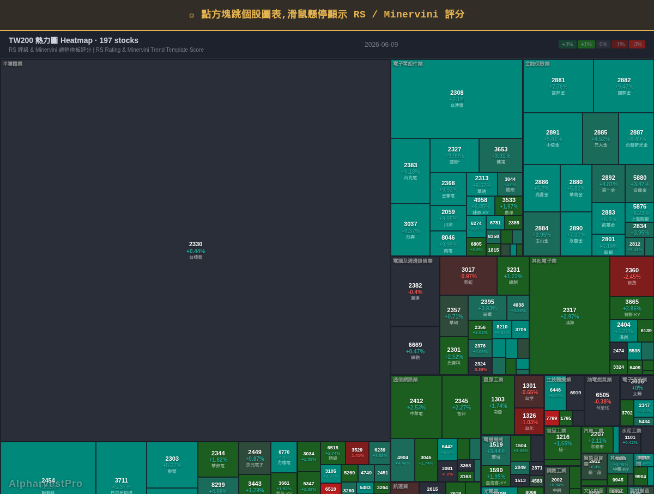Click the -3% legend color swatch

pyautogui.click(x=637, y=45)
